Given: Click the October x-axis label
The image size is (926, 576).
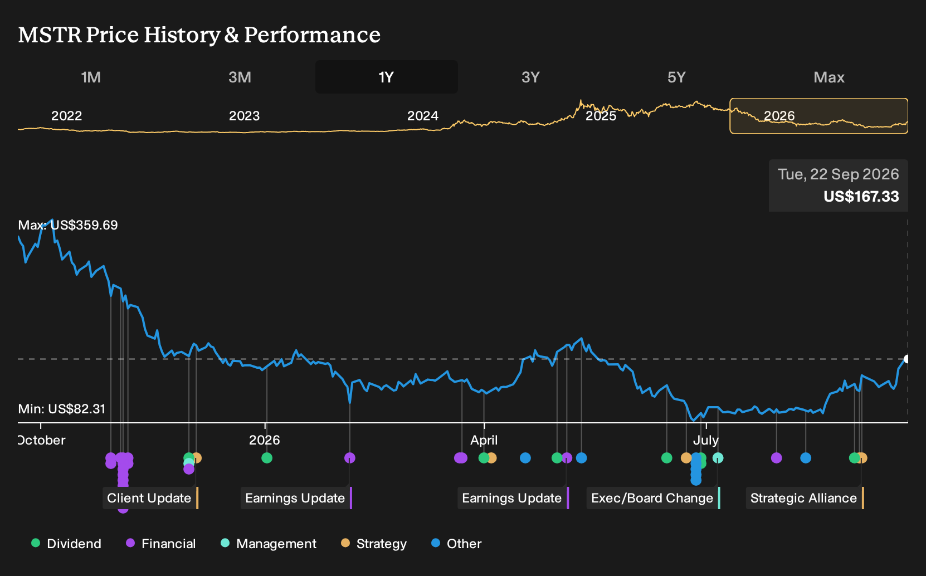Looking at the screenshot, I should (x=42, y=440).
